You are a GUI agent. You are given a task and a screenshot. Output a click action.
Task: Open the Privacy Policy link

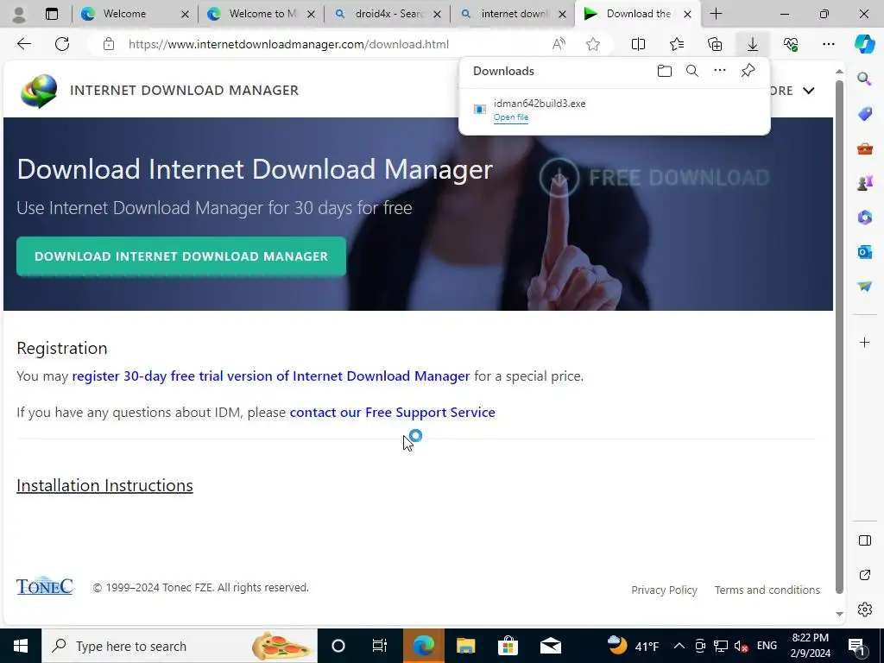(664, 590)
